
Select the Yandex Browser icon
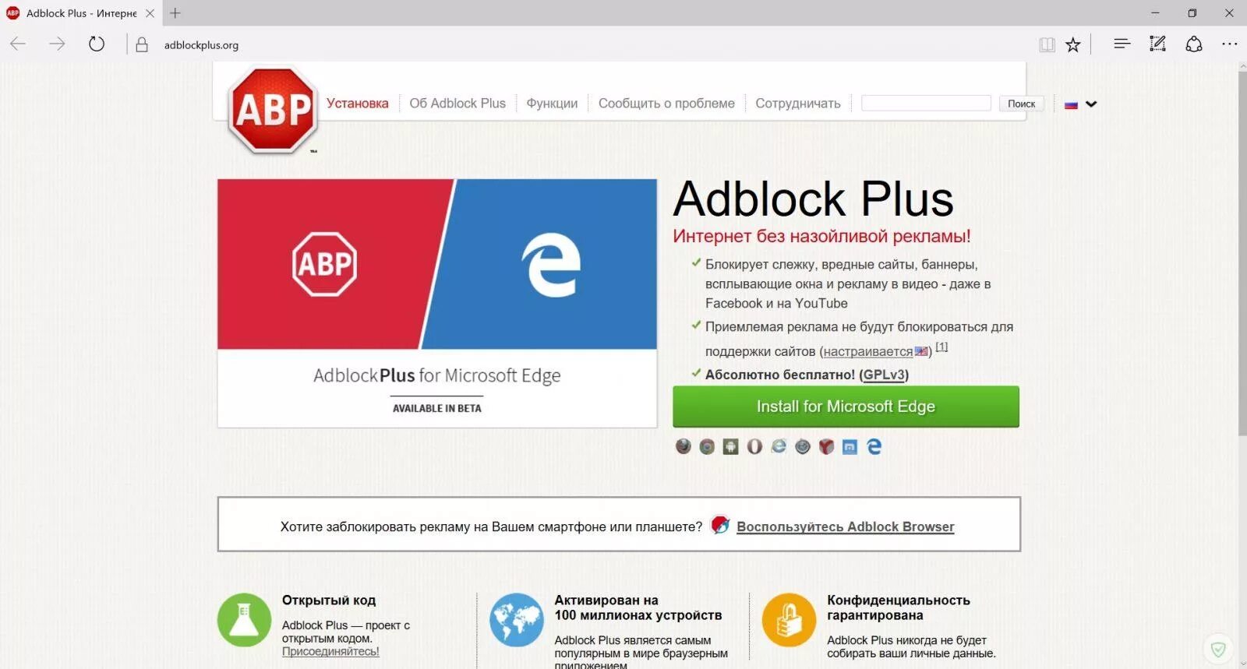(x=826, y=446)
